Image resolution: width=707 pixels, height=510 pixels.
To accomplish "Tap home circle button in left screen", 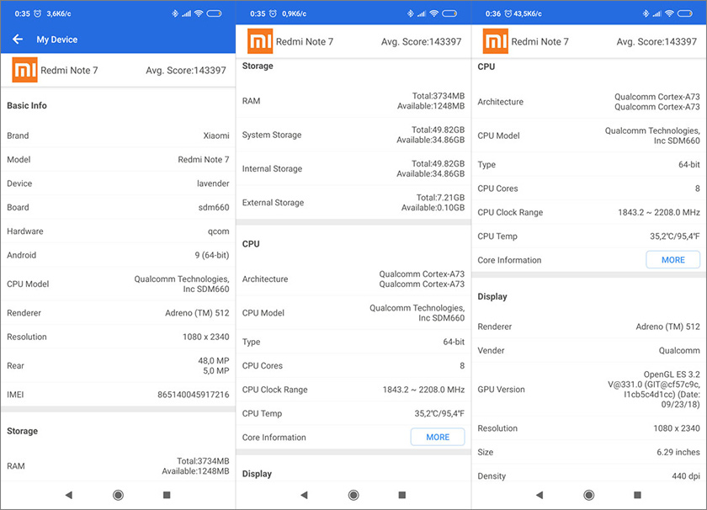I will (118, 495).
